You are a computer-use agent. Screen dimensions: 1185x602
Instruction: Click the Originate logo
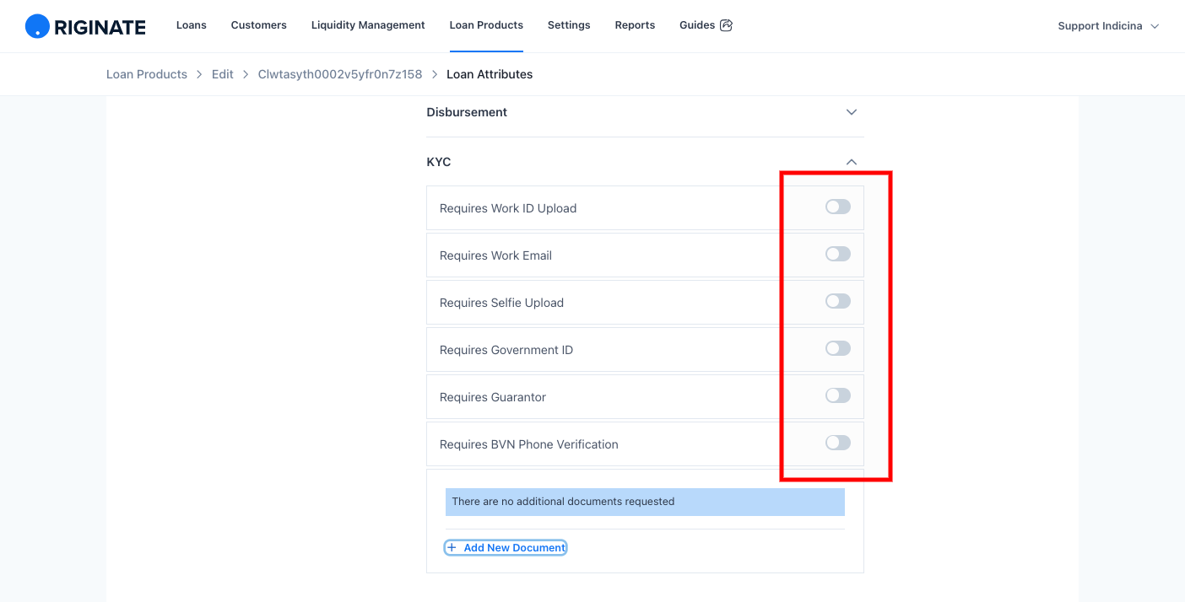(x=85, y=26)
